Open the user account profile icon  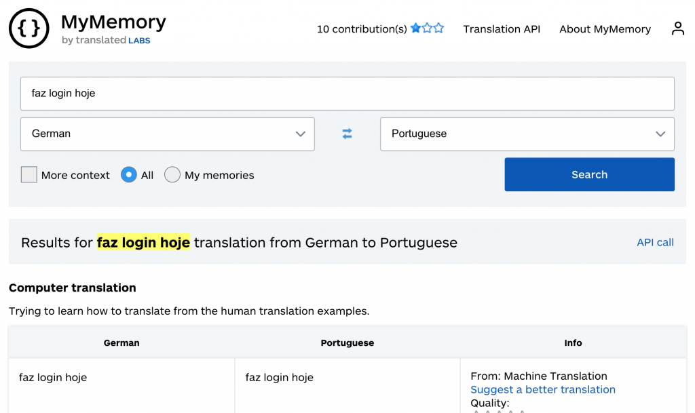[x=677, y=28]
